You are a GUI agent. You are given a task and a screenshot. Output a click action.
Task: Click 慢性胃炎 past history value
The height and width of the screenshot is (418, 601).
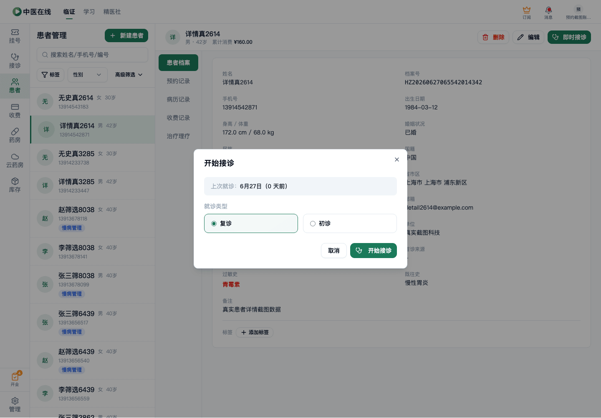pyautogui.click(x=417, y=283)
